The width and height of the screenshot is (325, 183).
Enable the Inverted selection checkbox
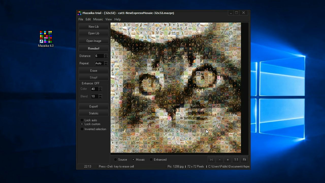tap(82, 129)
